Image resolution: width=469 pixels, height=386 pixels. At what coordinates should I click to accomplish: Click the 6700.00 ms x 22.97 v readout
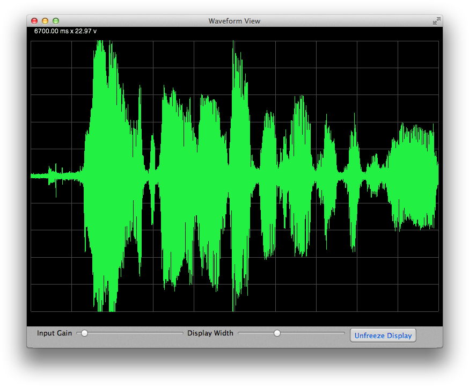(x=65, y=31)
